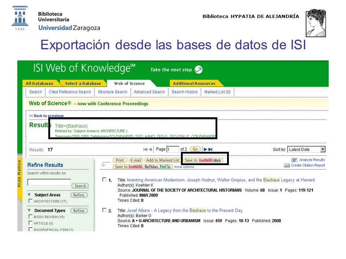The image size is (346, 259).
Task: Open the Select a Database tab
Action: [x=83, y=83]
